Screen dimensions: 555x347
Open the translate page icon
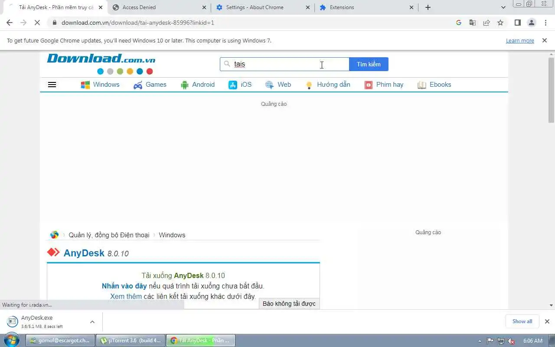[473, 23]
